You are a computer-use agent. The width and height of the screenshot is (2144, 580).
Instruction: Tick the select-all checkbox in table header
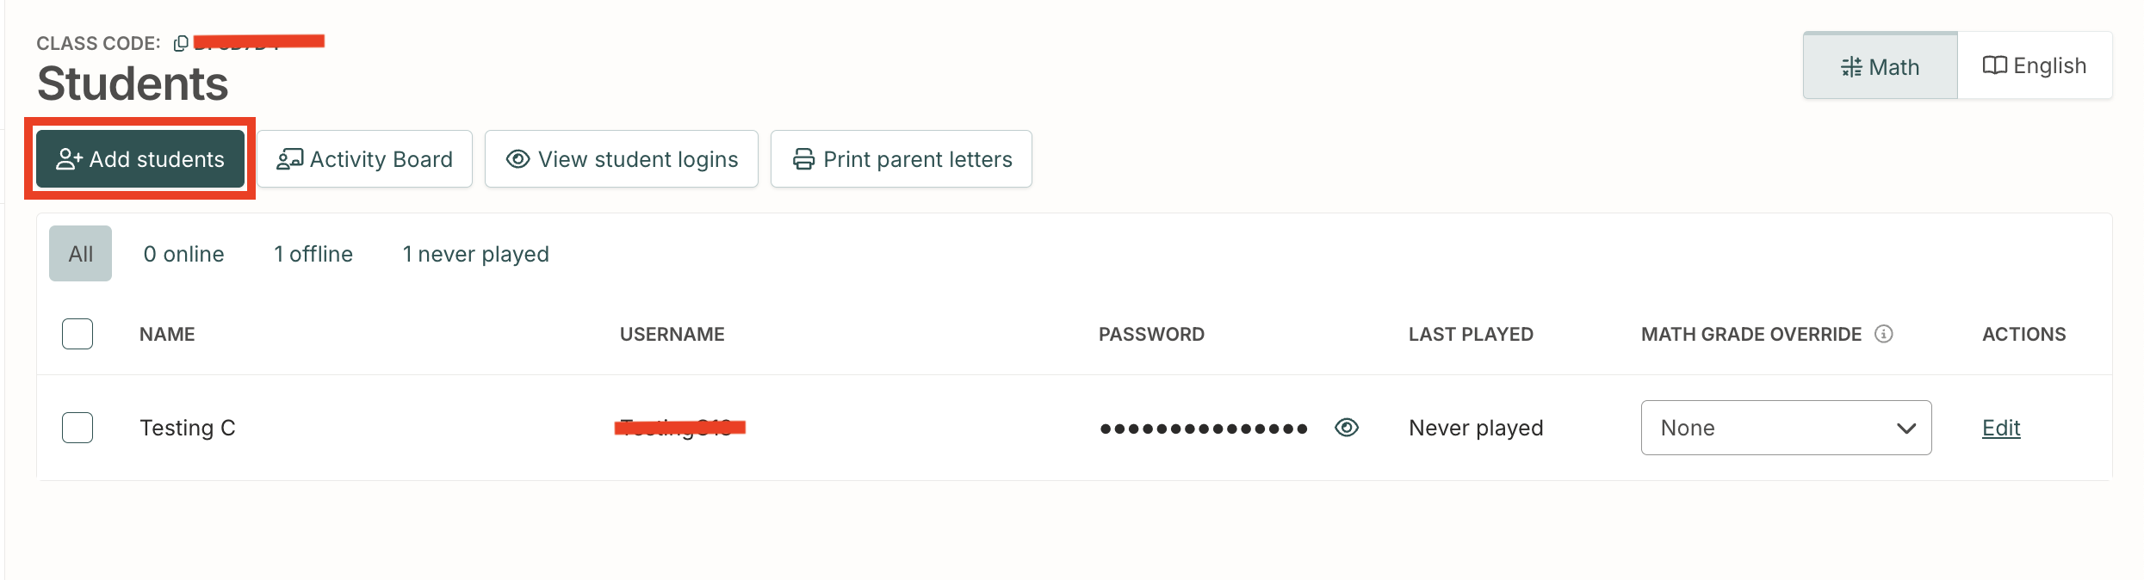pyautogui.click(x=77, y=334)
